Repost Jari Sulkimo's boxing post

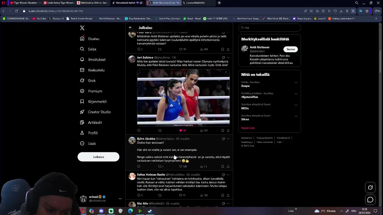point(160,130)
